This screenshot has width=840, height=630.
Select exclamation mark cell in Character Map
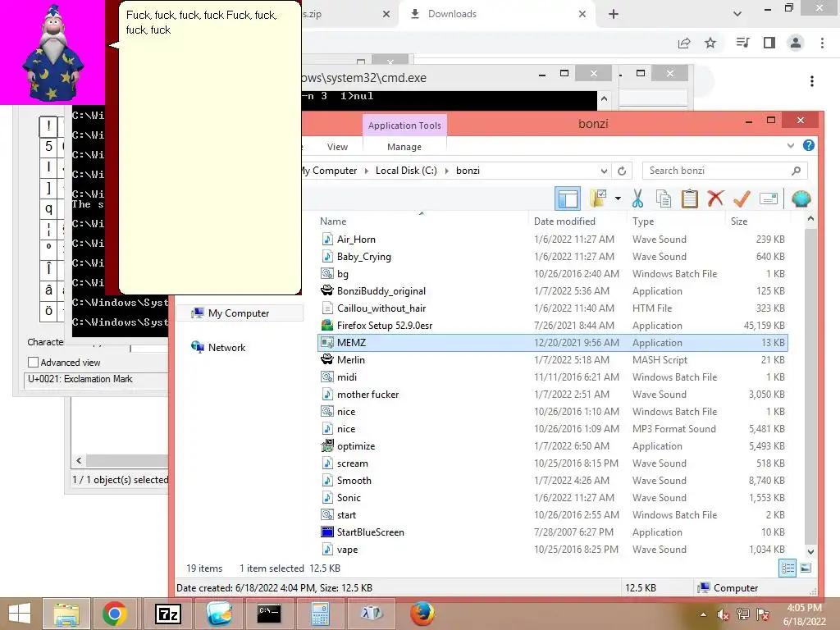tap(48, 126)
